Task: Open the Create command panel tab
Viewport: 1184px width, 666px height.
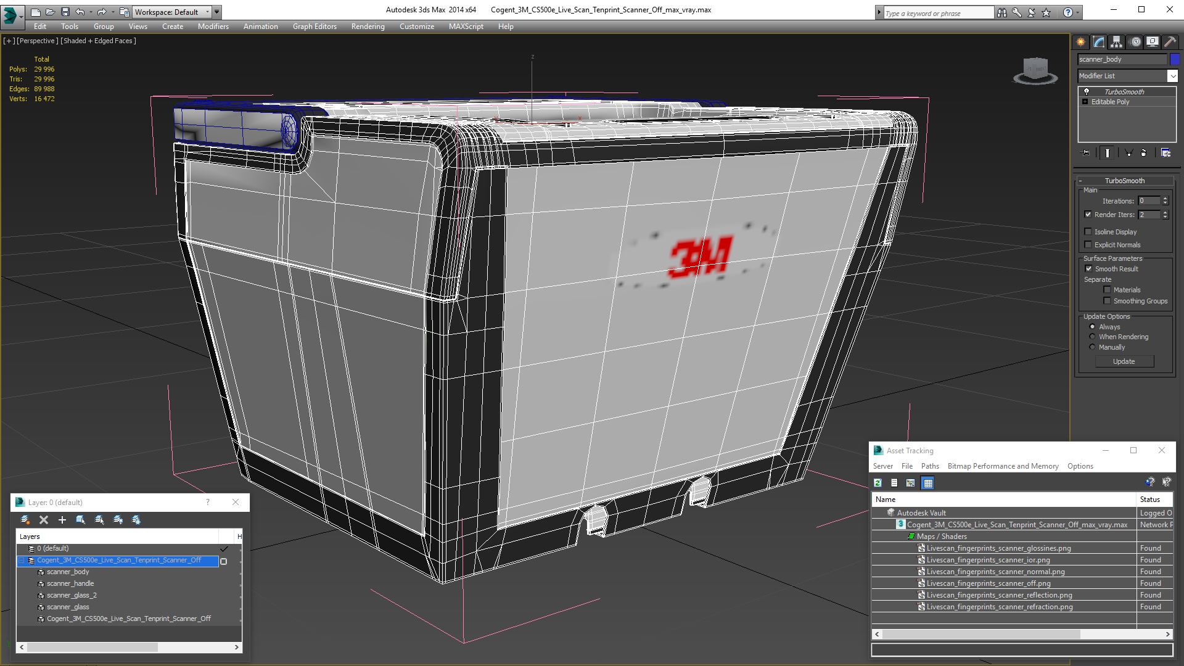Action: 1080,42
